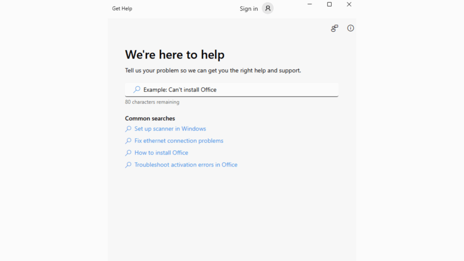464x261 pixels.
Task: Show app info via circled i icon
Action: pyautogui.click(x=350, y=28)
